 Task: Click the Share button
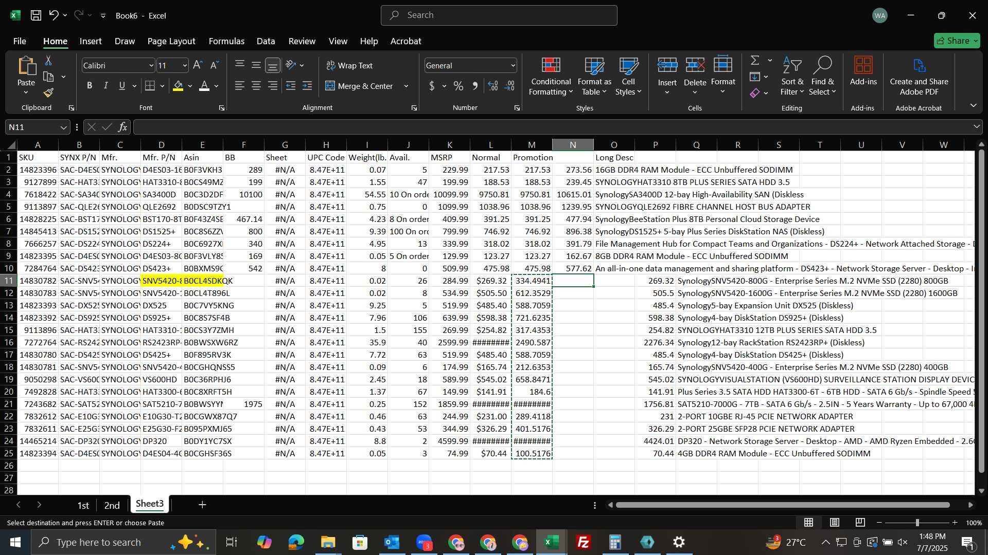tap(957, 41)
